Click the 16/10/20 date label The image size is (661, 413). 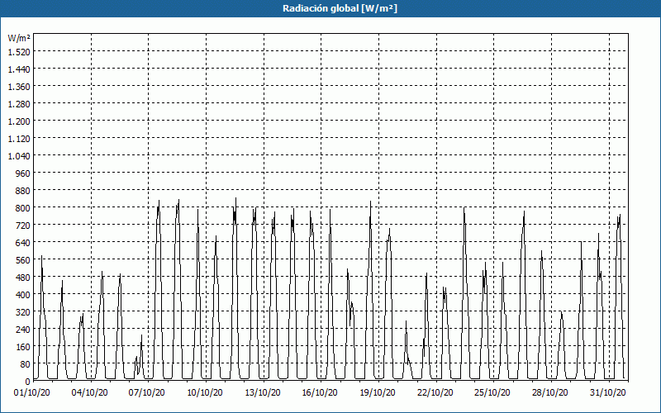click(x=320, y=393)
